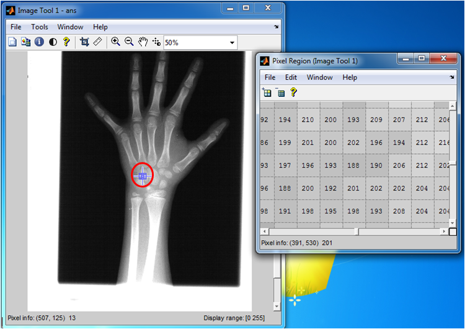The width and height of the screenshot is (465, 329).
Task: Maximize the Pixel Region window
Action: point(422,58)
